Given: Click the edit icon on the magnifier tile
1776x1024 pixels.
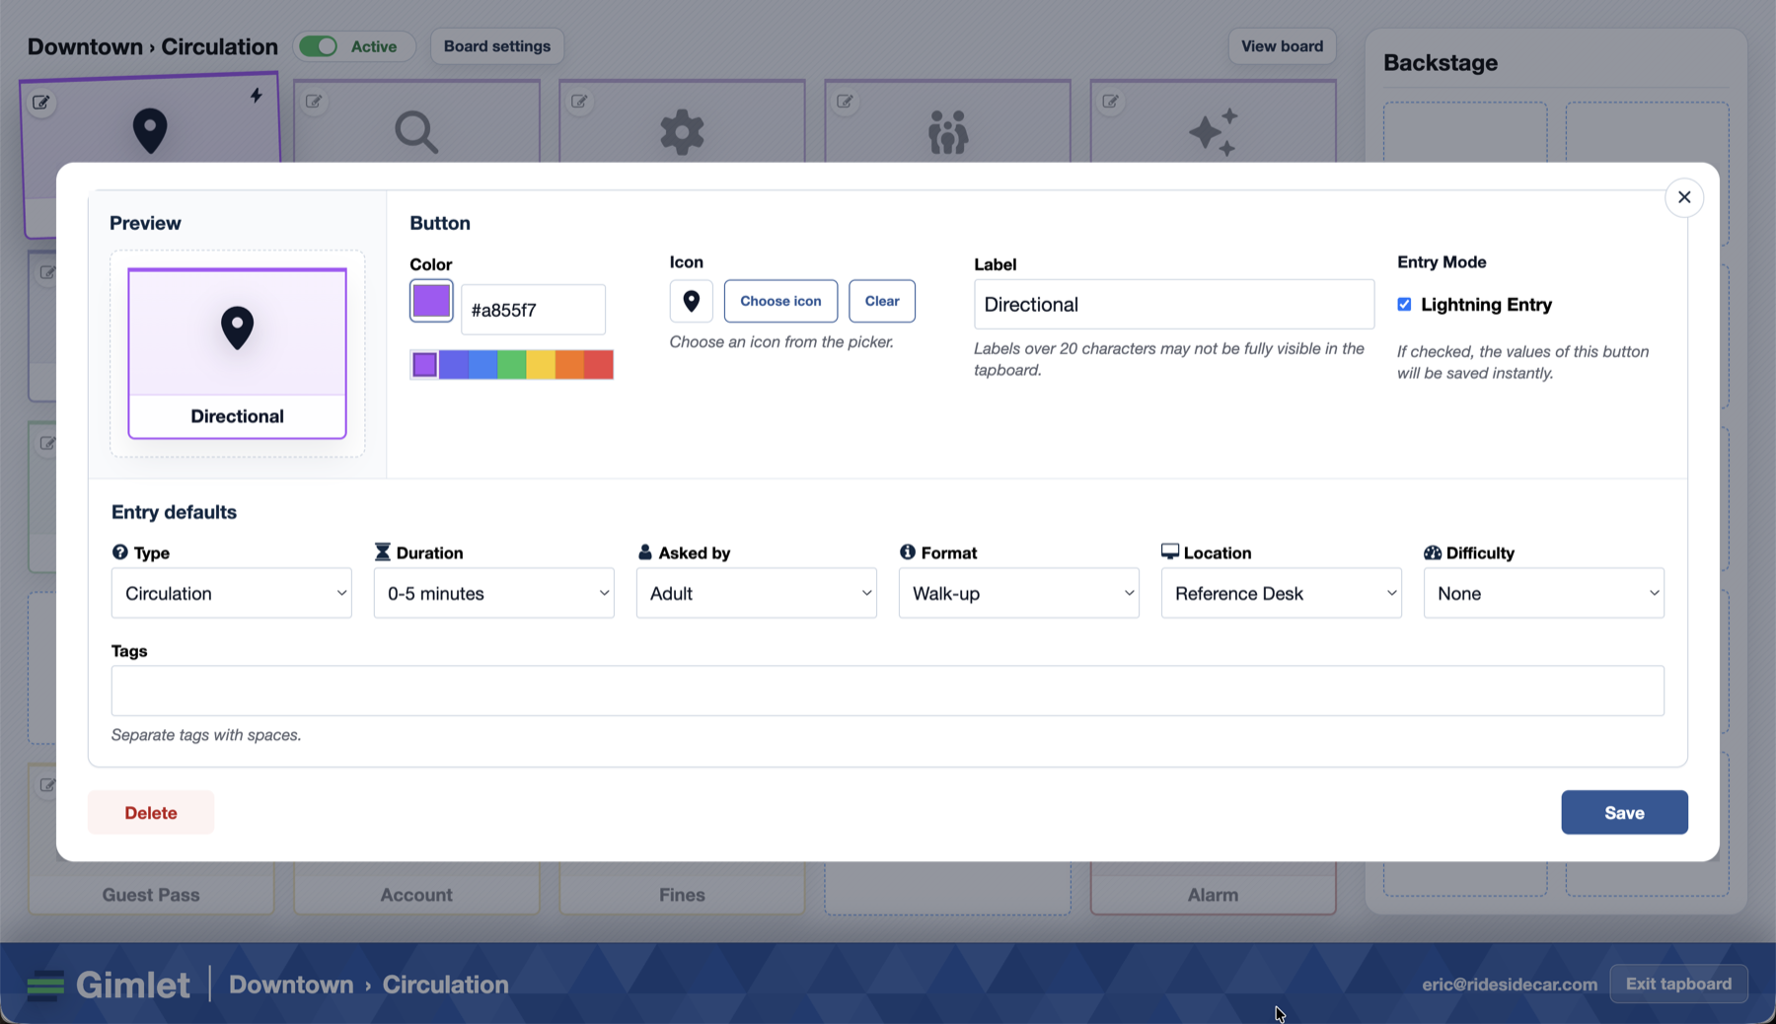Looking at the screenshot, I should click(314, 101).
